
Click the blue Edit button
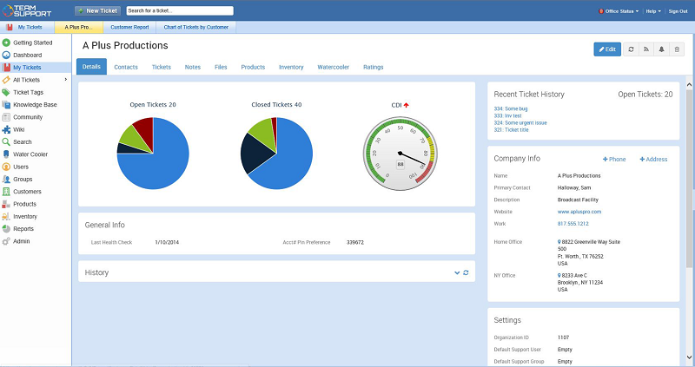coord(607,49)
